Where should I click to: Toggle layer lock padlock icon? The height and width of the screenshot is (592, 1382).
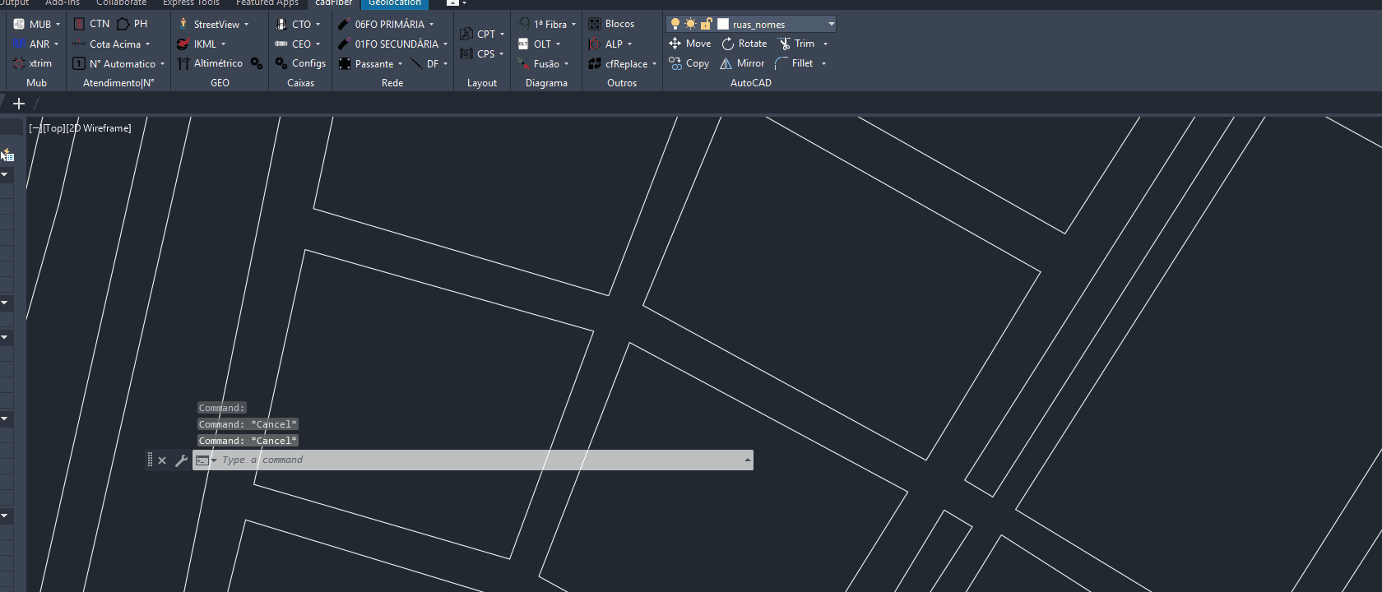(706, 24)
